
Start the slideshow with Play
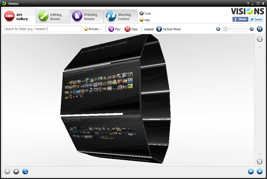[115, 29]
